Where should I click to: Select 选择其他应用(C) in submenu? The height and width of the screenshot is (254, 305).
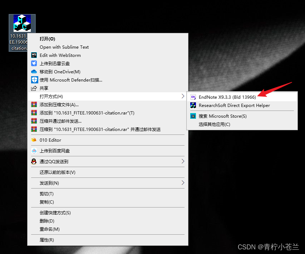[x=242, y=124]
